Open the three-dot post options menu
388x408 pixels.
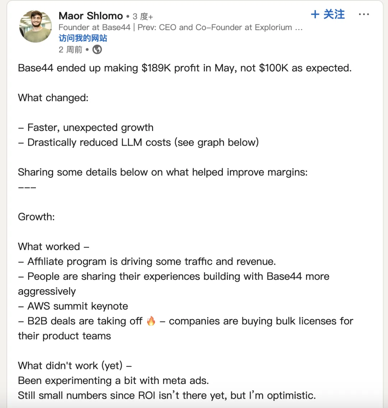[x=364, y=14]
